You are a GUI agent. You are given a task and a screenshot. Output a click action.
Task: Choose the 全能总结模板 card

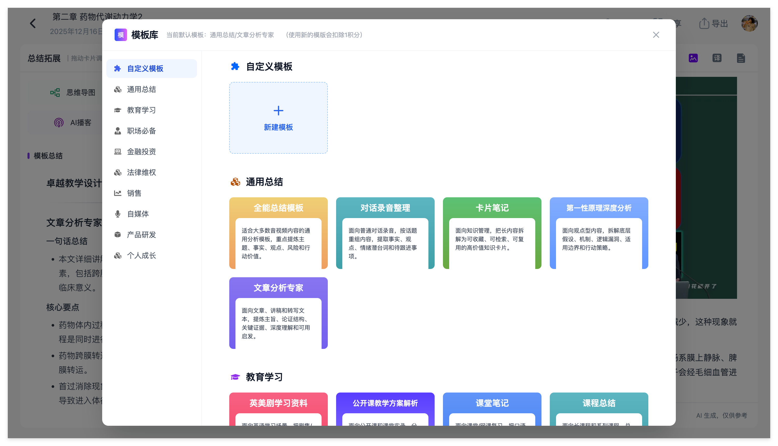278,233
